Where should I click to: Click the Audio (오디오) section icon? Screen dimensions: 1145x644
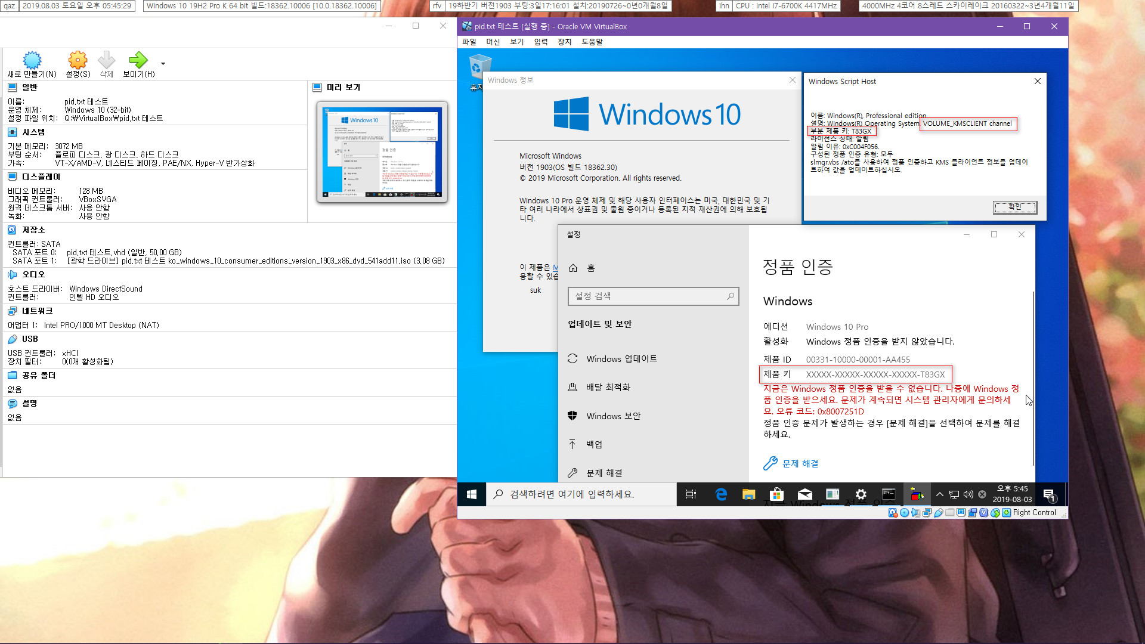13,274
